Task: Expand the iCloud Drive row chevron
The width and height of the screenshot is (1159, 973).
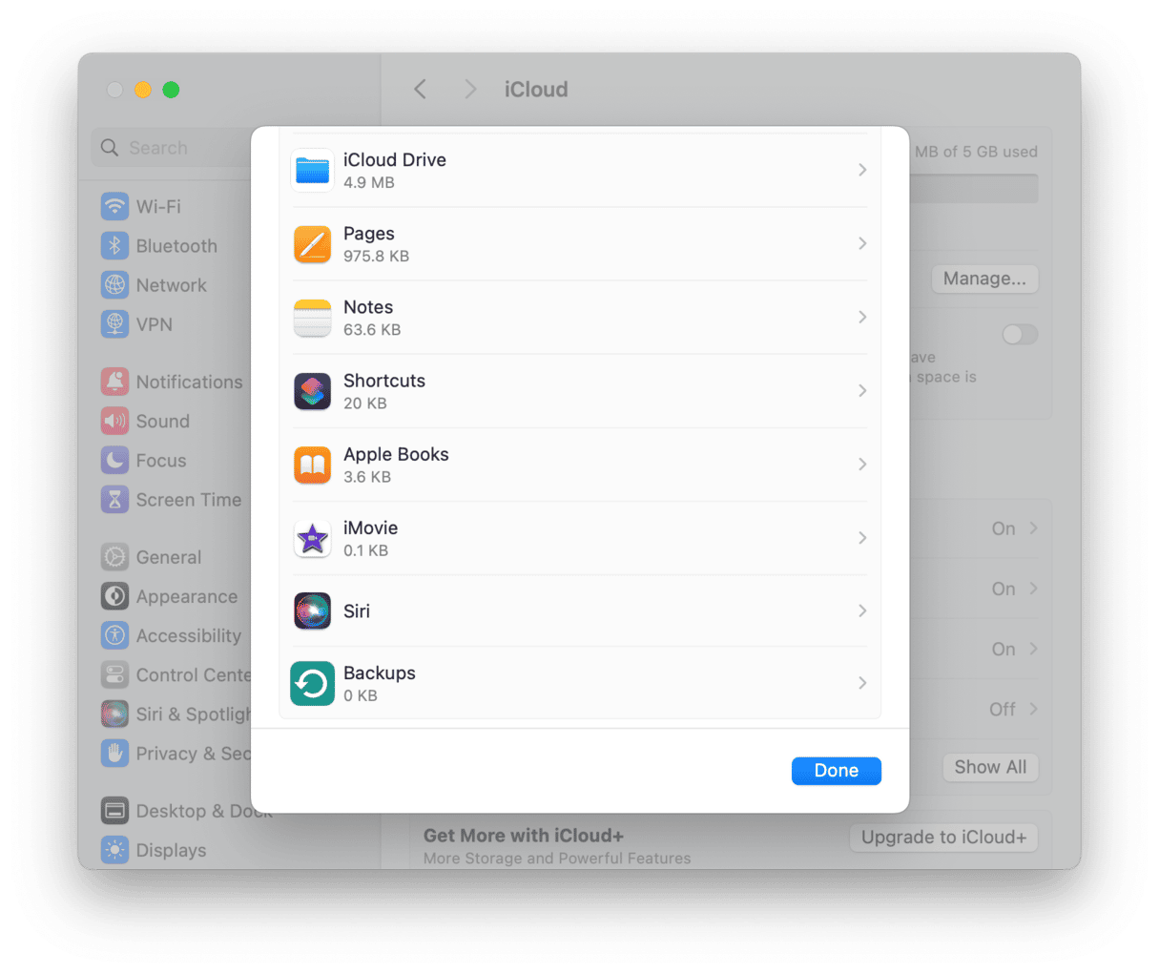Action: tap(862, 170)
